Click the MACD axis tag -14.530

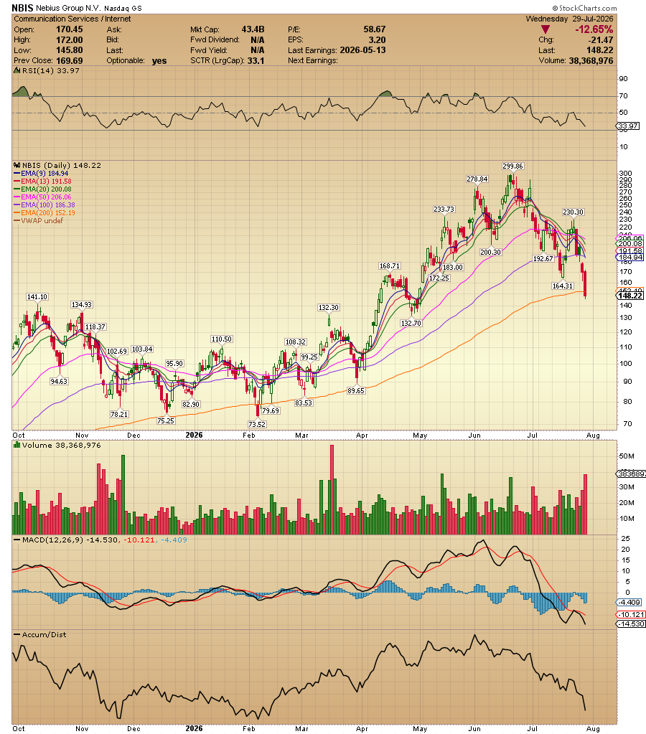[x=631, y=624]
